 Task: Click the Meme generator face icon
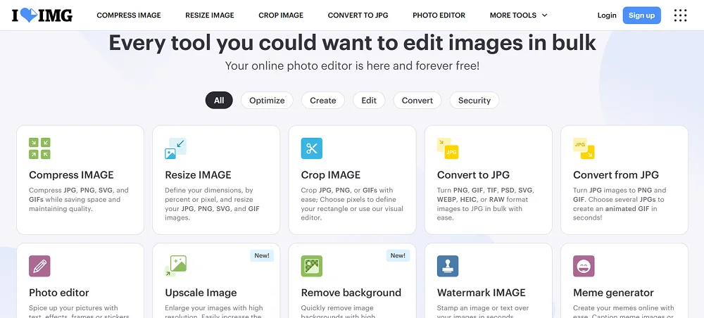pyautogui.click(x=584, y=266)
